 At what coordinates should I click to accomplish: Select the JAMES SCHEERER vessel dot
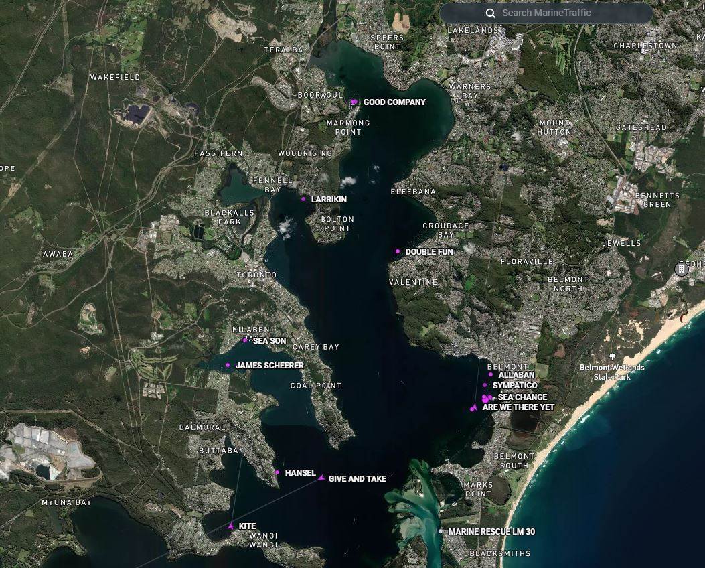(x=228, y=365)
